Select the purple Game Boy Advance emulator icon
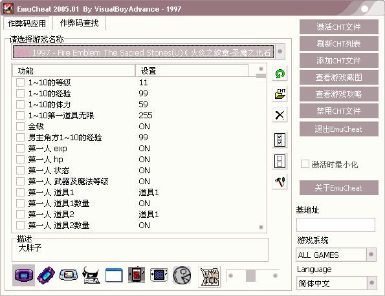This screenshot has height=296, width=385. point(23,275)
